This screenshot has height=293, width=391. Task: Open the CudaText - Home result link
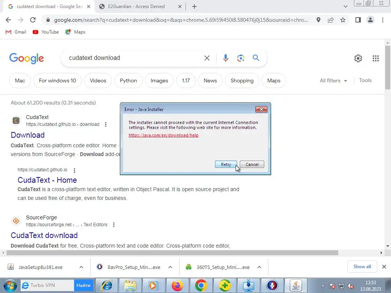click(x=47, y=180)
